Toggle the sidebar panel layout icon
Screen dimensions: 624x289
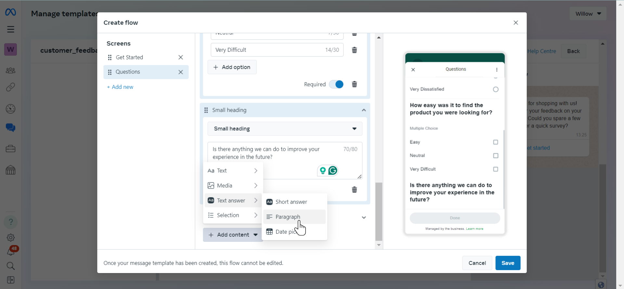pos(11,280)
